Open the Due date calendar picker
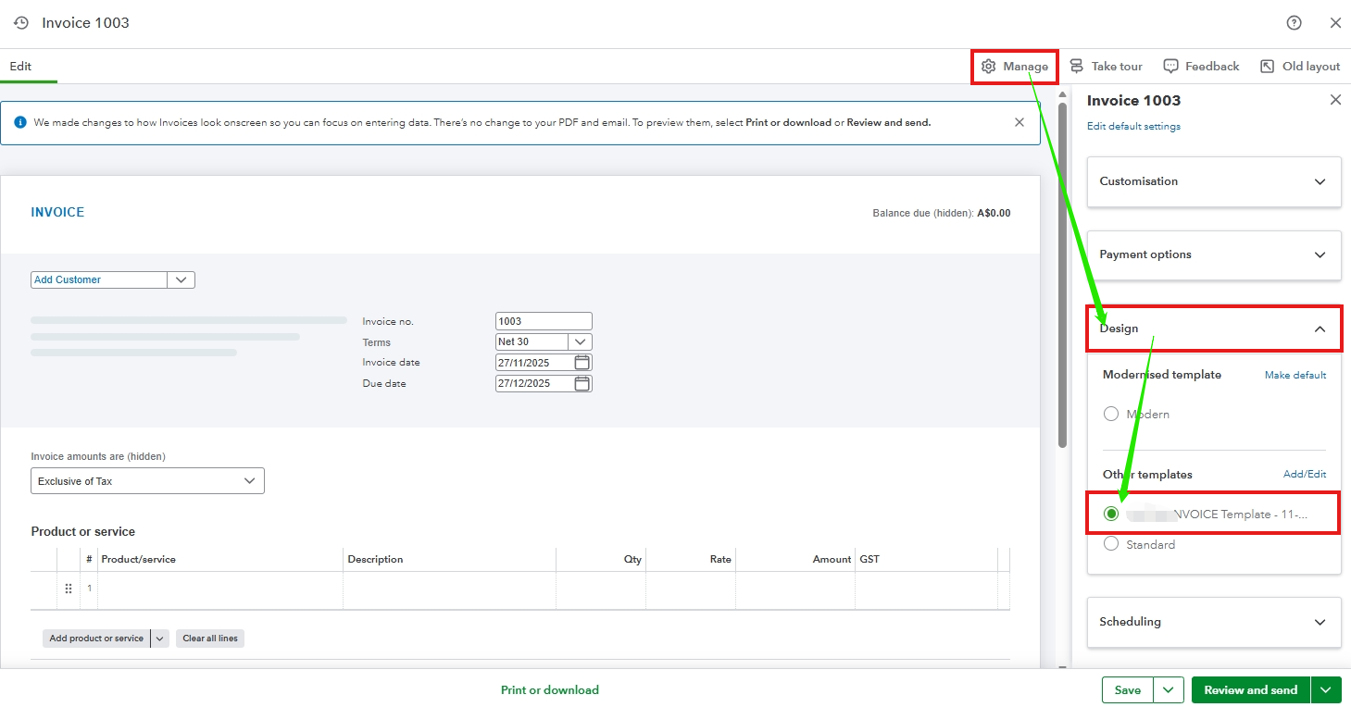 point(582,383)
